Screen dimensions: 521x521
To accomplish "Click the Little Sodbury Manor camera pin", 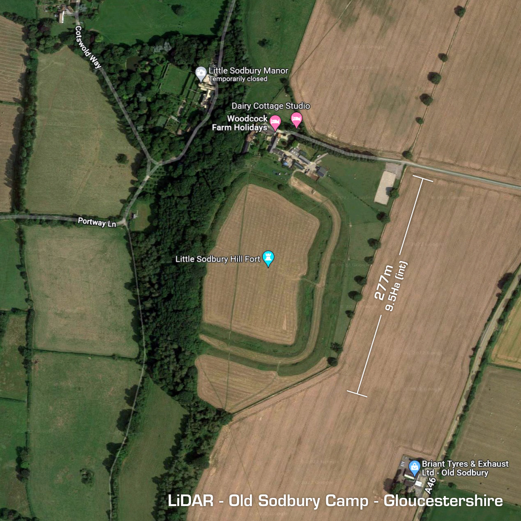I will pos(201,74).
